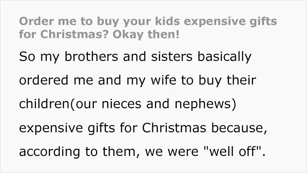Click the word "nieces" in the paragraph
307x173 pixels.
click(121, 104)
